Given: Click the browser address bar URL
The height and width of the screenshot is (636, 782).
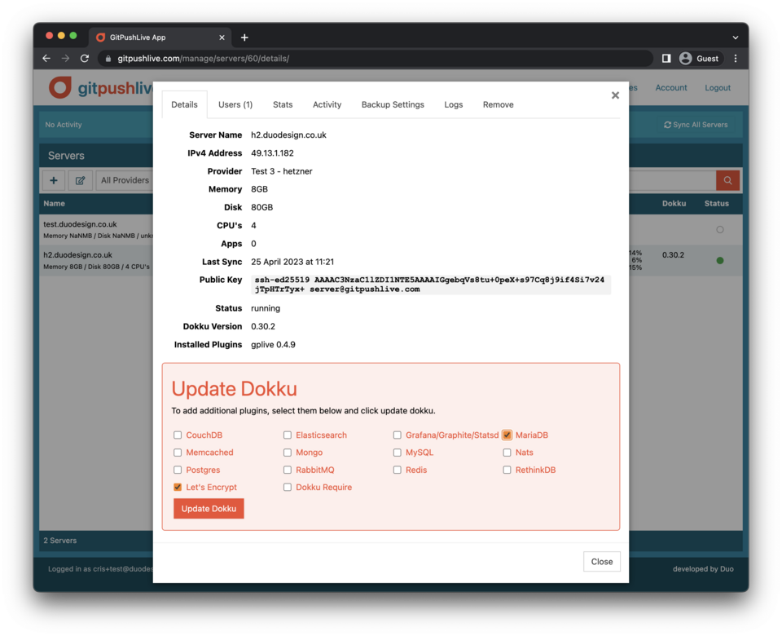Looking at the screenshot, I should coord(204,59).
